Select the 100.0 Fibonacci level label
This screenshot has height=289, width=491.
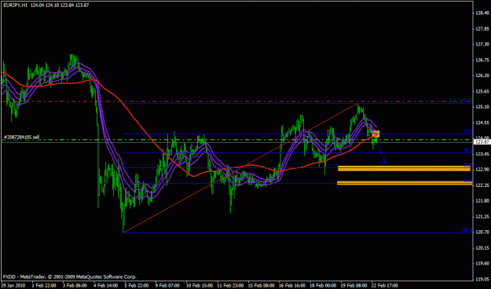coord(467,230)
